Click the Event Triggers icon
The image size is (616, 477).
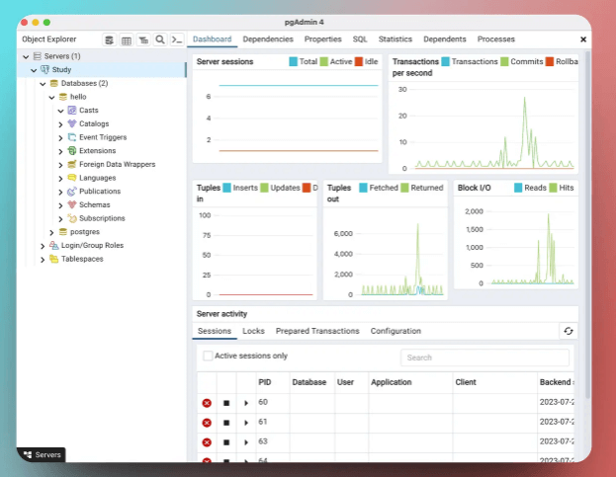pyautogui.click(x=72, y=137)
